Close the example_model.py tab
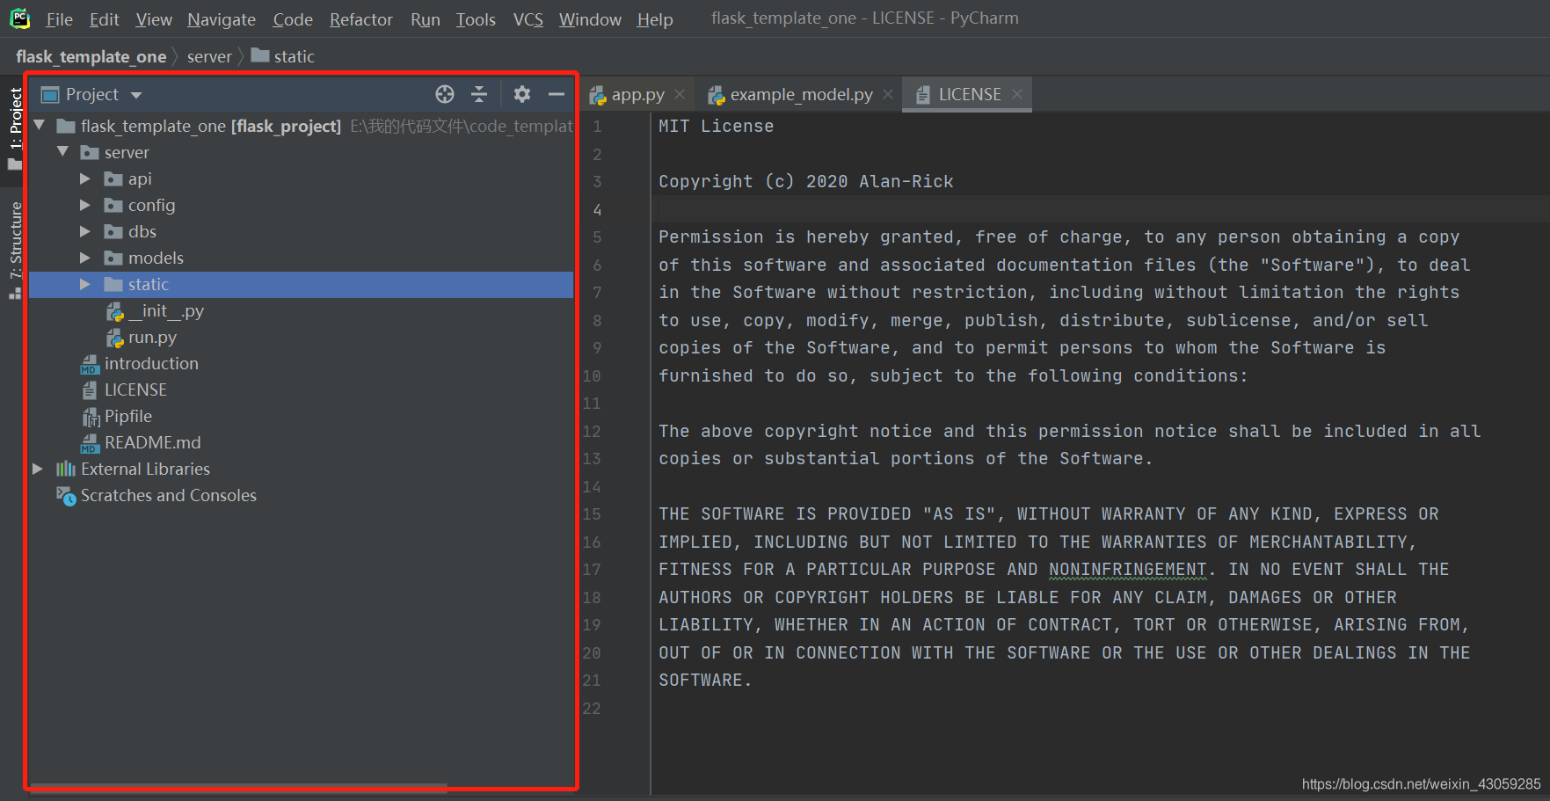The height and width of the screenshot is (801, 1550). (888, 94)
